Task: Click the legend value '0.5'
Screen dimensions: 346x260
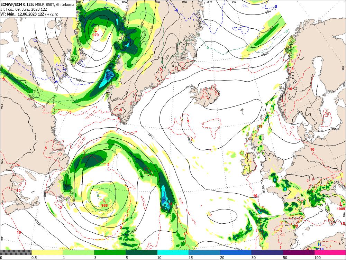Action: 34,258
